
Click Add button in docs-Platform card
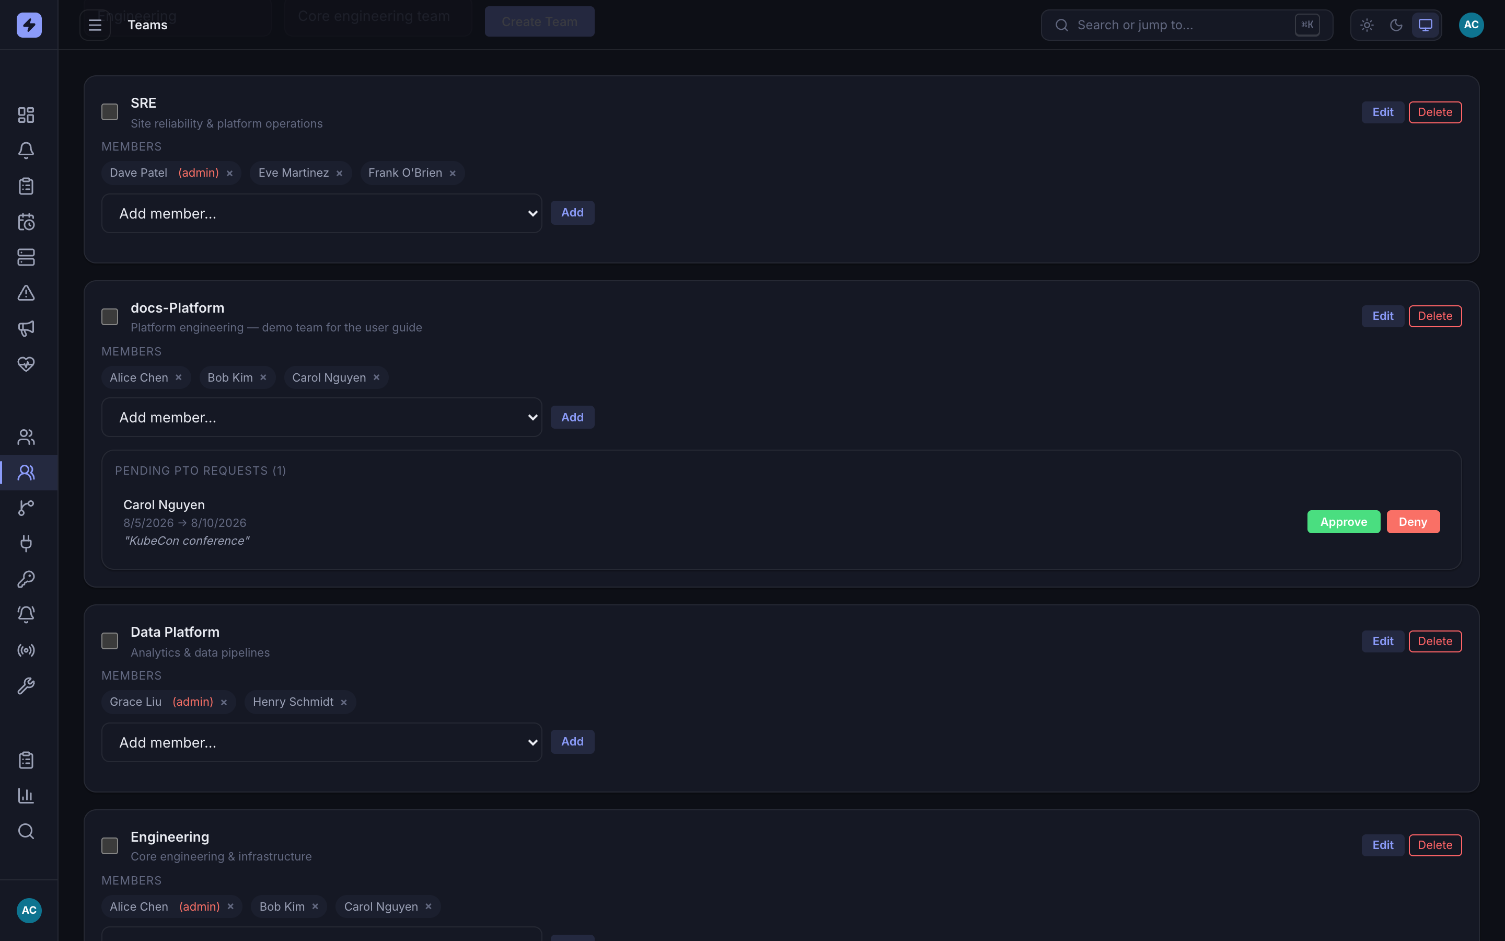(572, 417)
